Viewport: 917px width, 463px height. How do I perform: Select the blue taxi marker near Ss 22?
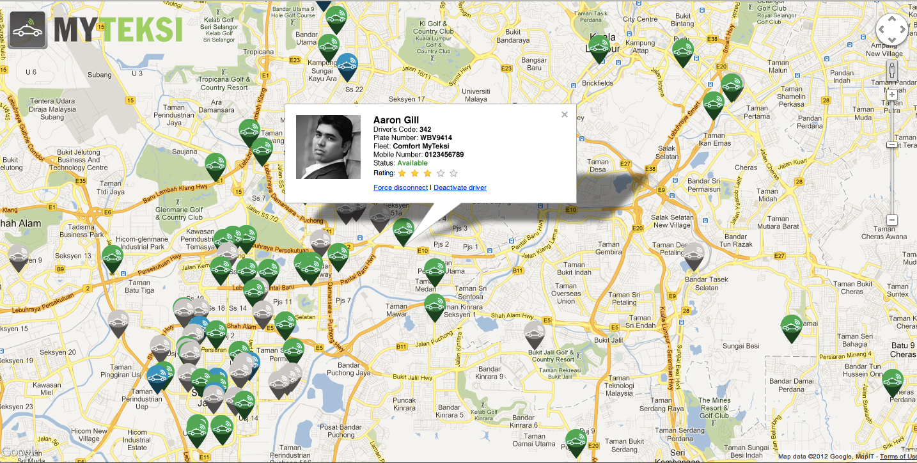click(x=347, y=67)
